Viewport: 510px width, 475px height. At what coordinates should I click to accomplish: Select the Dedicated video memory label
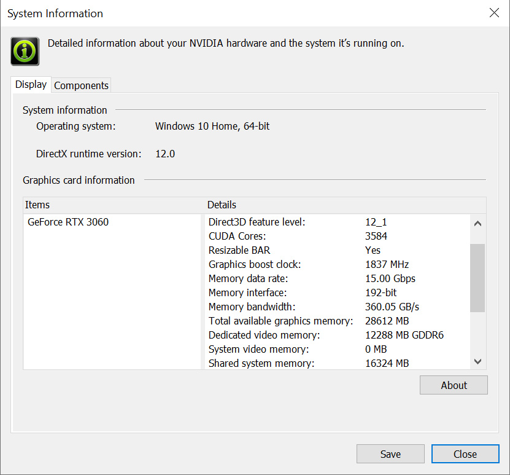point(264,335)
